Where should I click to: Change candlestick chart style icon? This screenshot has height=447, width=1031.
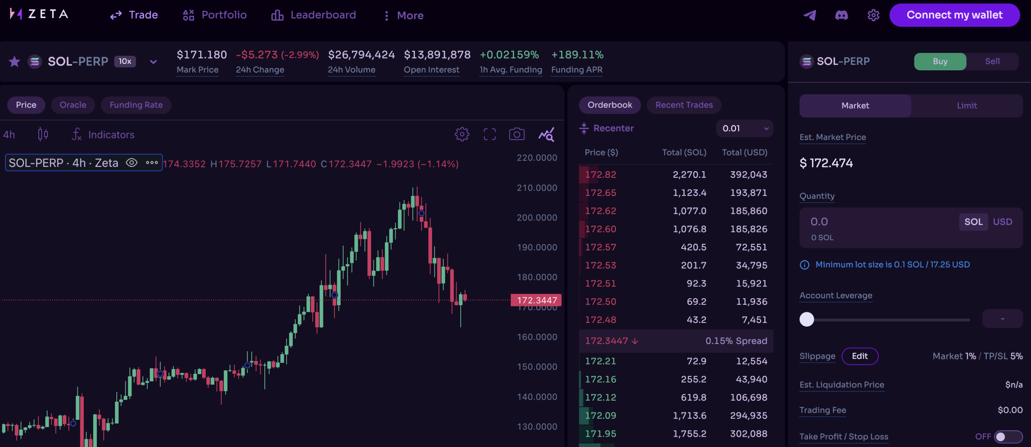tap(43, 134)
